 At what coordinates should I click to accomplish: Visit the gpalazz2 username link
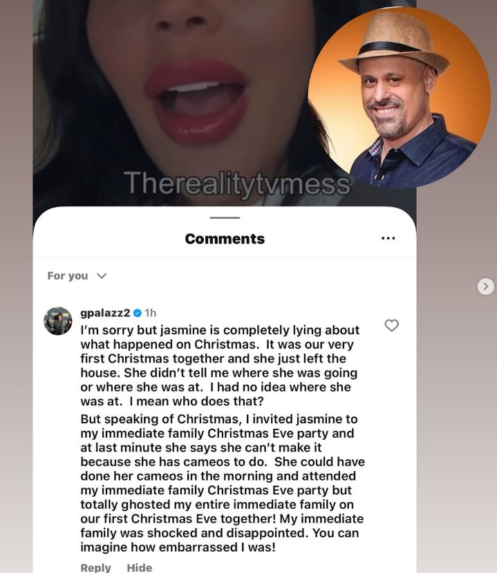coord(105,313)
